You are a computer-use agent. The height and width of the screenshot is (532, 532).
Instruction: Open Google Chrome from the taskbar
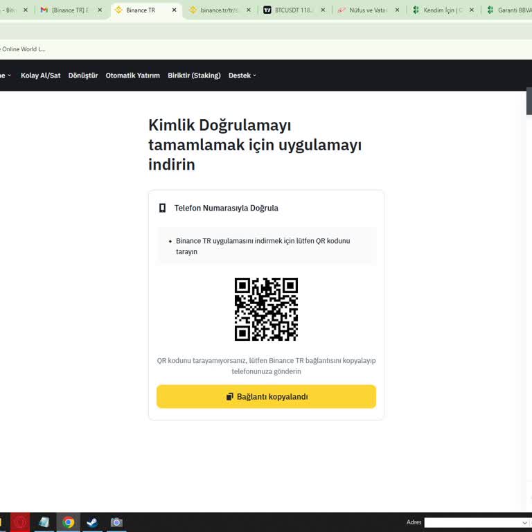(68, 522)
